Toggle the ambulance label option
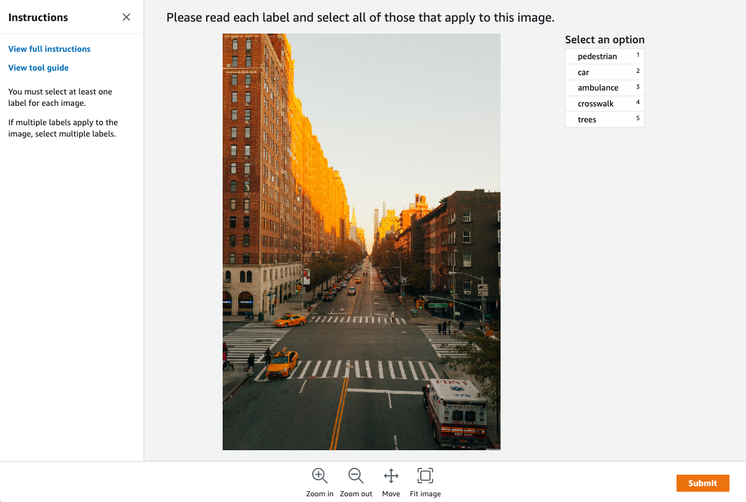This screenshot has width=746, height=502. 604,88
